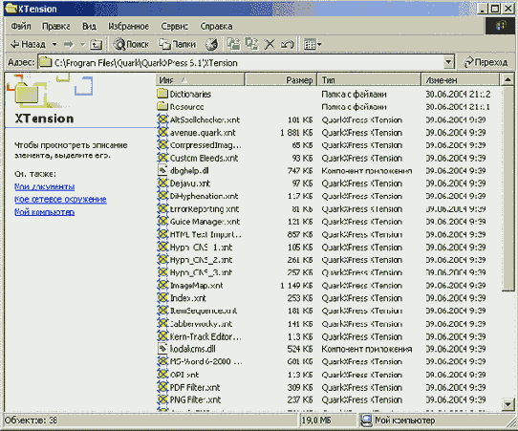This screenshot has width=518, height=431.
Task: Open the Вид menu
Action: tap(89, 26)
